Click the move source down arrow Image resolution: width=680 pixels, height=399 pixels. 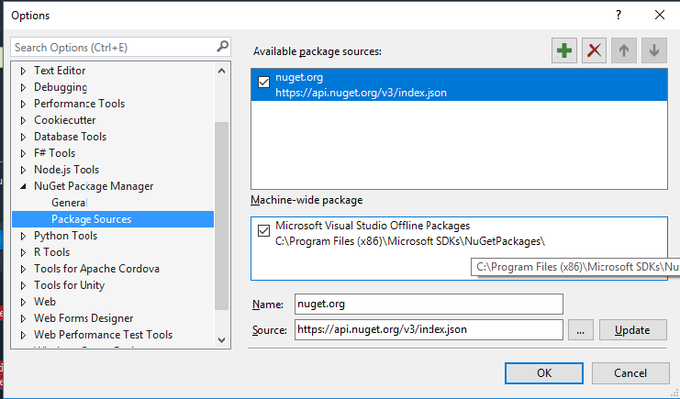[x=653, y=50]
